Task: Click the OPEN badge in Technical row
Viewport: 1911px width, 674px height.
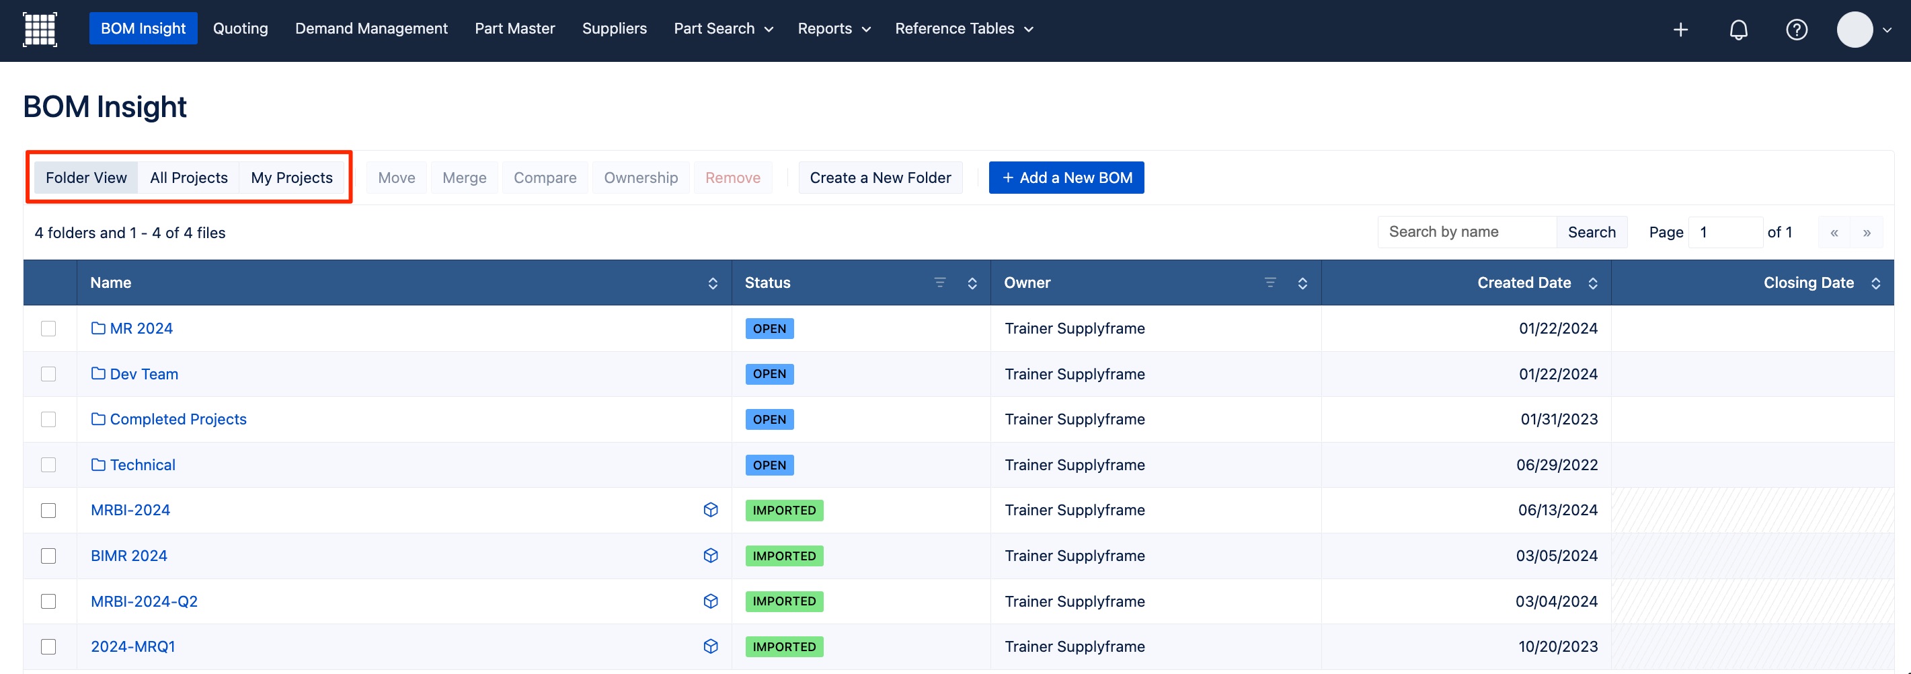Action: coord(769,465)
